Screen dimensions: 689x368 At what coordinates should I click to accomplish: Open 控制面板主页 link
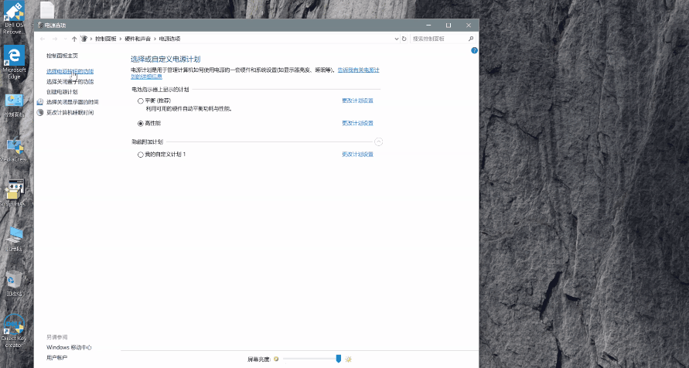pos(63,56)
